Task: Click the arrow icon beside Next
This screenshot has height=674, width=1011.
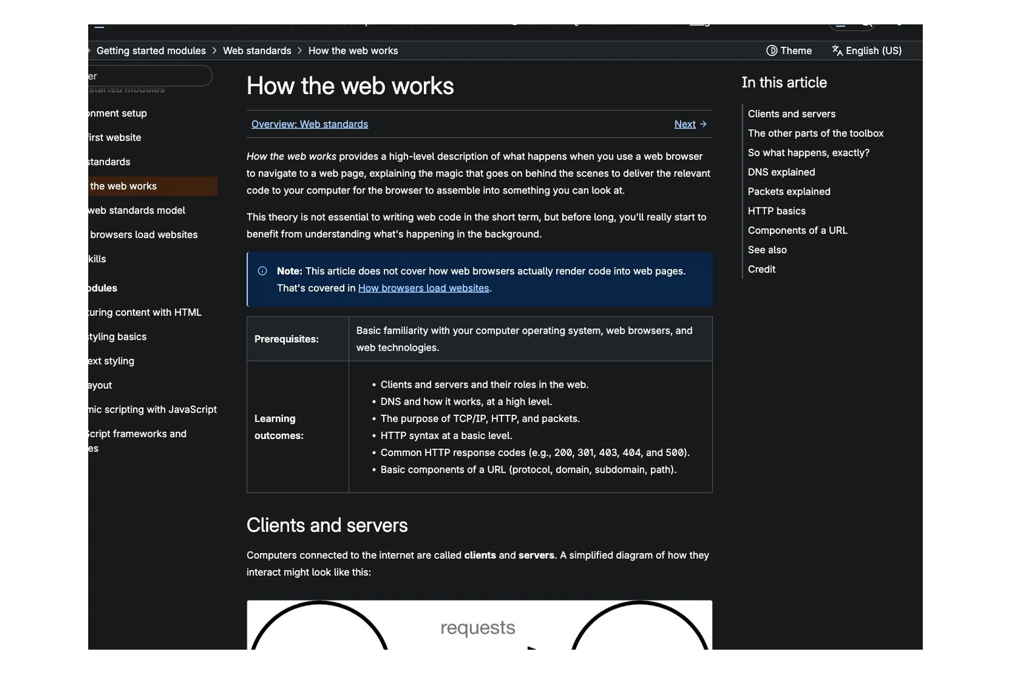Action: click(x=703, y=124)
